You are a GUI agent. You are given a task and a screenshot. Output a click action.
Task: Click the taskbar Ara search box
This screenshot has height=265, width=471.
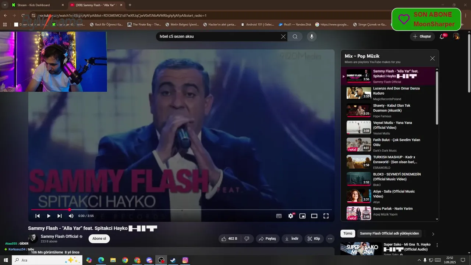[47, 260]
